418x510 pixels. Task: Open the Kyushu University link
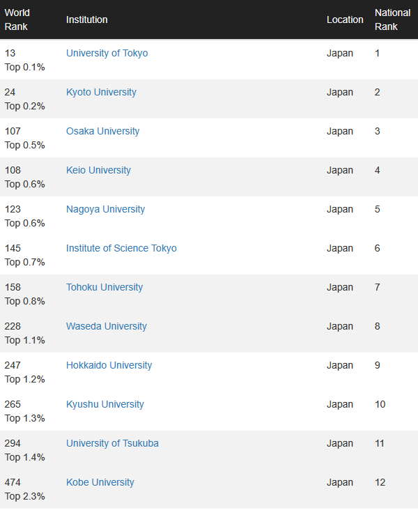coord(105,404)
